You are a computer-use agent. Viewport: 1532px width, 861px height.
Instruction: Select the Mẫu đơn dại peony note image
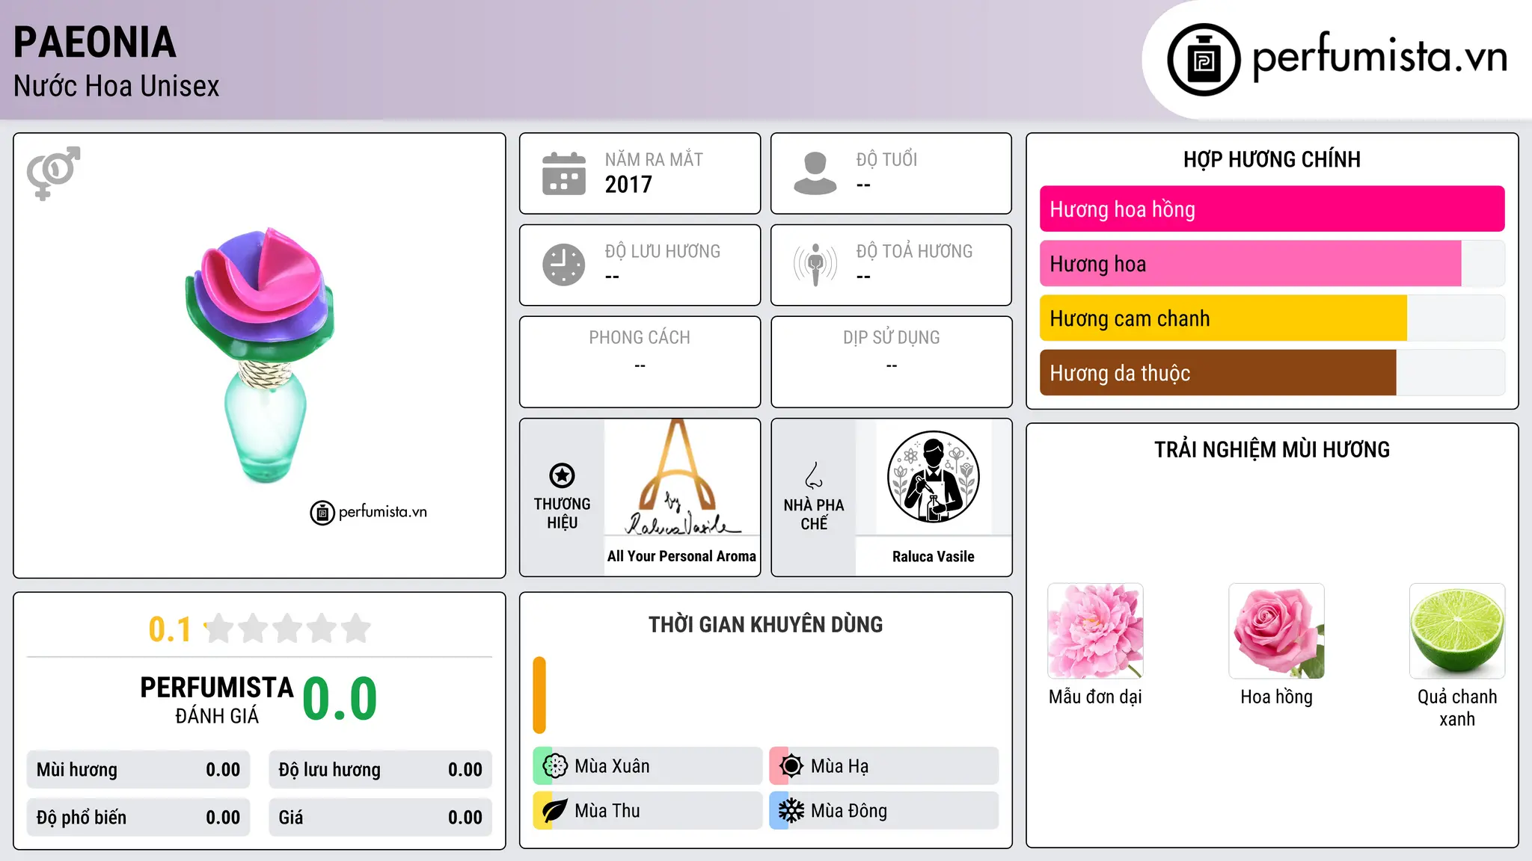point(1095,631)
